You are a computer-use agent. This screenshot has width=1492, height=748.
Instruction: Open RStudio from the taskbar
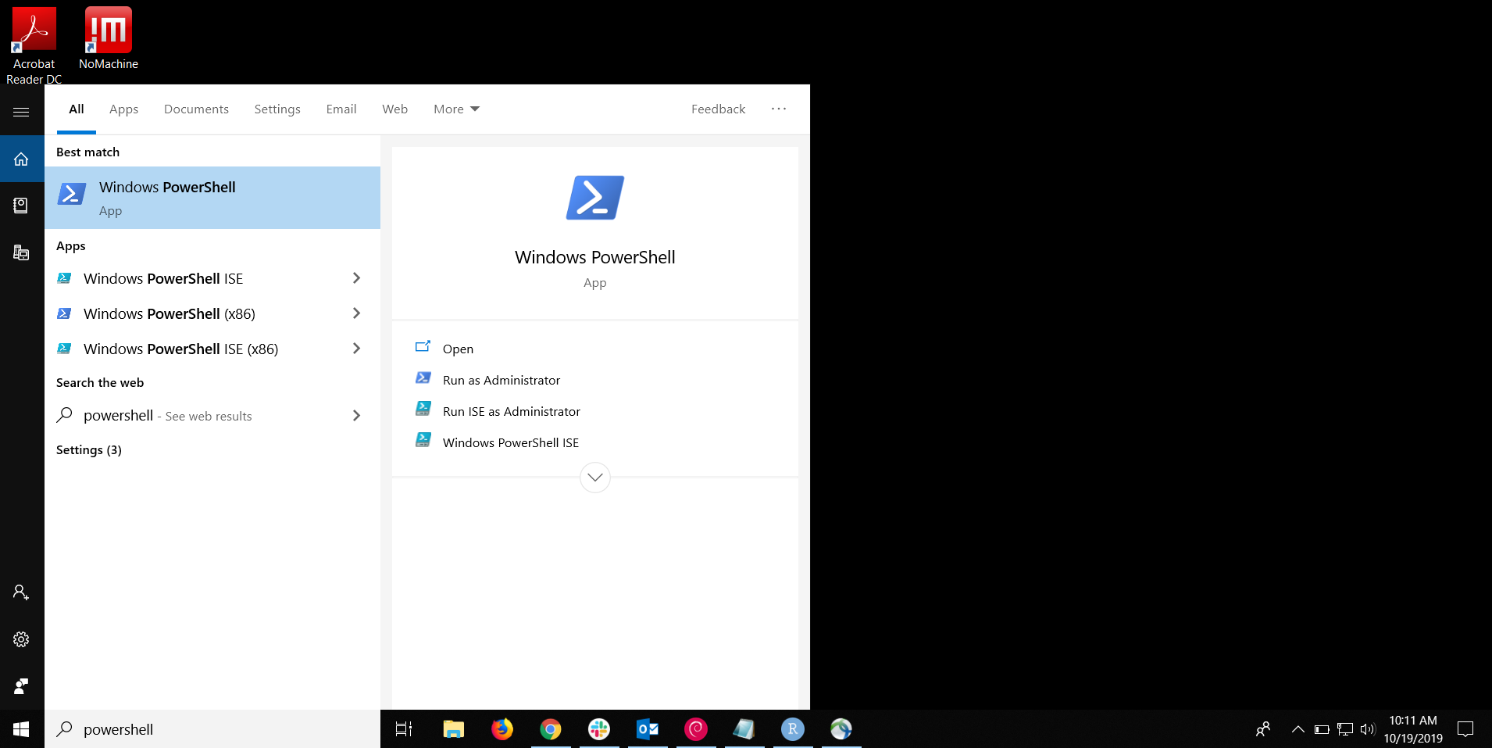point(792,729)
